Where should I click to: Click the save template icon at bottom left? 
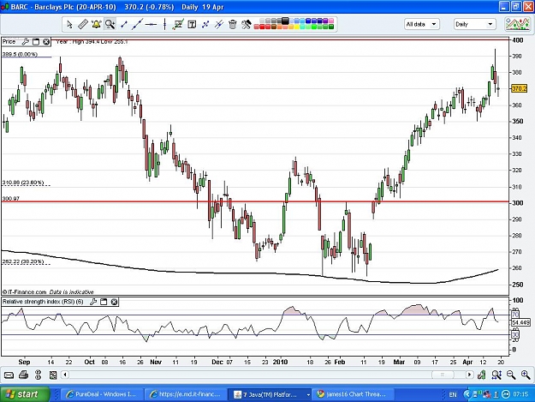point(53,375)
